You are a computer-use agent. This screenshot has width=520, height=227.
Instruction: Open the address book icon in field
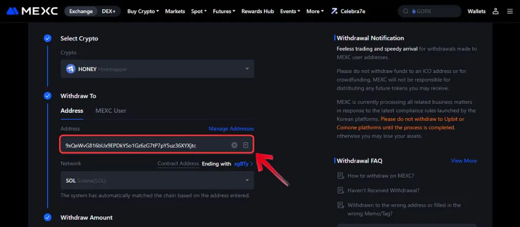point(245,145)
